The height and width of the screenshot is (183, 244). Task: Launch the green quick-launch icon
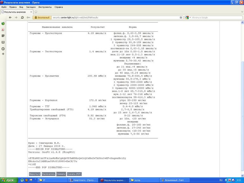point(22,180)
